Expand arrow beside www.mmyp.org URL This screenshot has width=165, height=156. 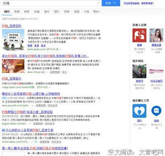(x=47, y=72)
